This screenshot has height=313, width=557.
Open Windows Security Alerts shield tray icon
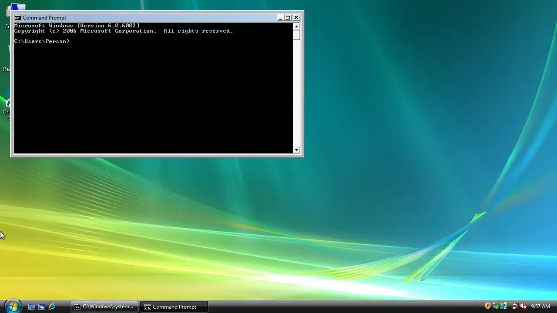coord(488,306)
